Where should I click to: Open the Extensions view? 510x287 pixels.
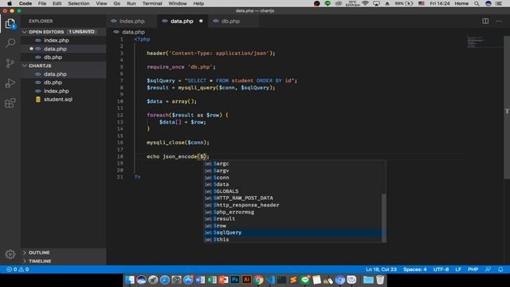[10, 103]
